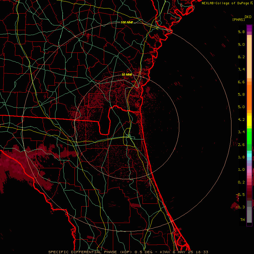Click the 6.6 scale value
Screen dimensions: 254x254
(241, 82)
